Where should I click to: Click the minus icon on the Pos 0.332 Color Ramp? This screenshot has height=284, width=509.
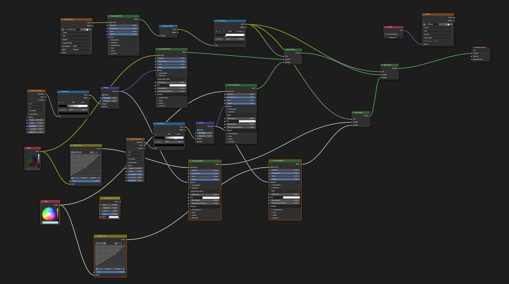pyautogui.click(x=158, y=134)
